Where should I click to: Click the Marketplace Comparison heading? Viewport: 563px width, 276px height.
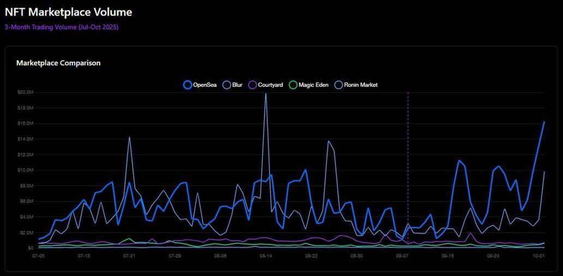coord(58,63)
